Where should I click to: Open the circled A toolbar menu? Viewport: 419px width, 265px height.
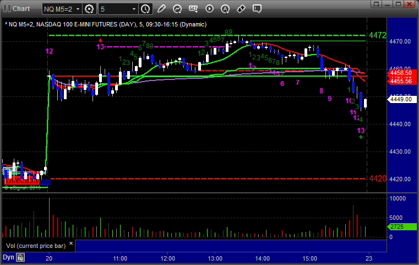click(x=225, y=9)
